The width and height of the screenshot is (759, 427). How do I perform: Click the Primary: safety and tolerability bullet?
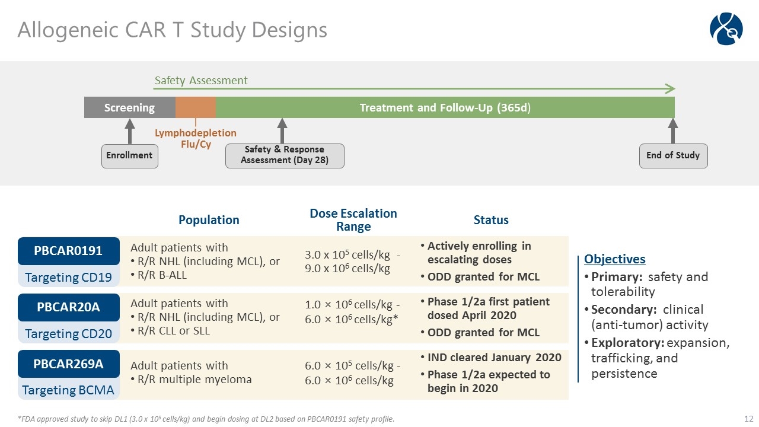[x=646, y=284]
